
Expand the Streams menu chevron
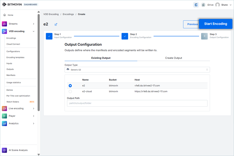point(34,24)
